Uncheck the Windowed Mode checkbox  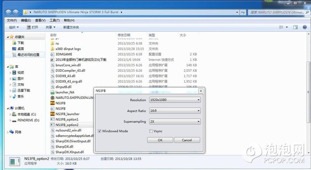[100, 131]
